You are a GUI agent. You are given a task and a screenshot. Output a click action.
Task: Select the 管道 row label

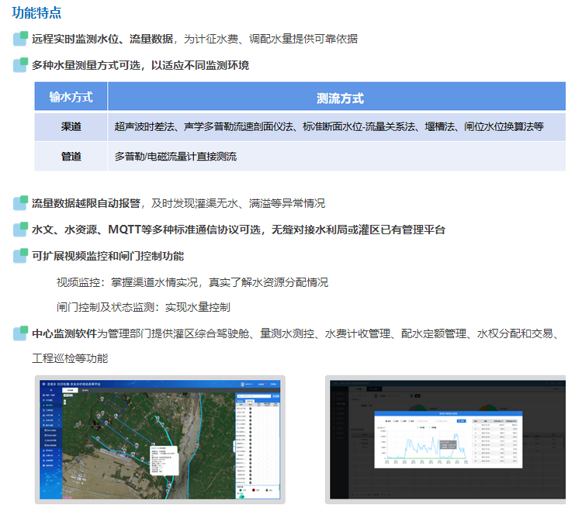[x=71, y=156]
